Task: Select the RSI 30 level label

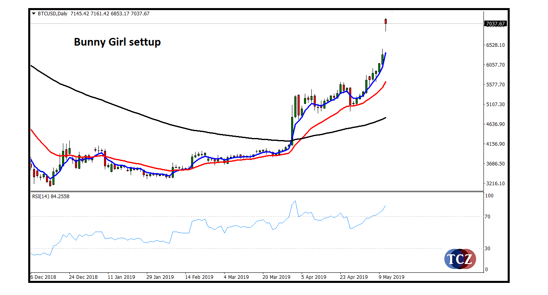Action: coord(488,249)
